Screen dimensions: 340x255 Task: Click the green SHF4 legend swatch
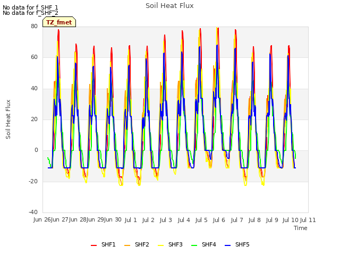point(194,245)
